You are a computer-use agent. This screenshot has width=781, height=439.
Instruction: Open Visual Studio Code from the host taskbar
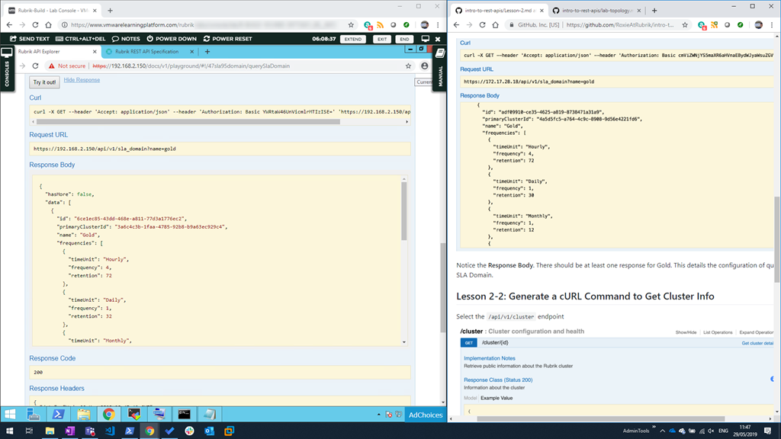pos(110,431)
